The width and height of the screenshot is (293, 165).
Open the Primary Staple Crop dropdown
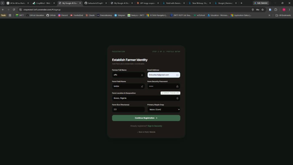click(x=164, y=109)
